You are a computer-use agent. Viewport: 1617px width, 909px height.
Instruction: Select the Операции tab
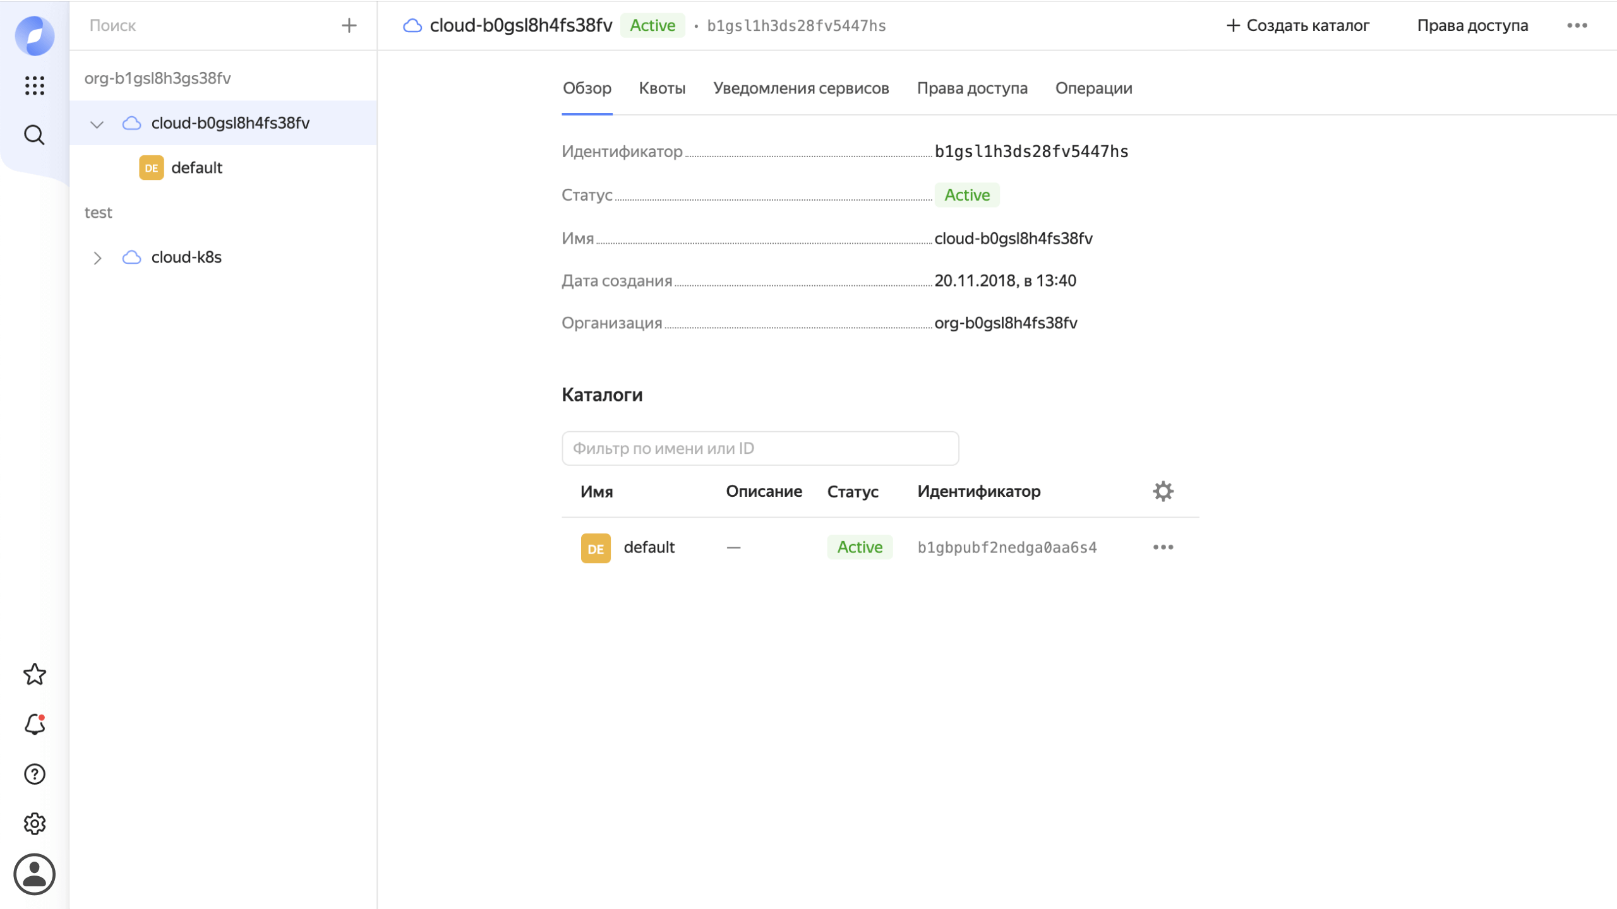point(1093,88)
